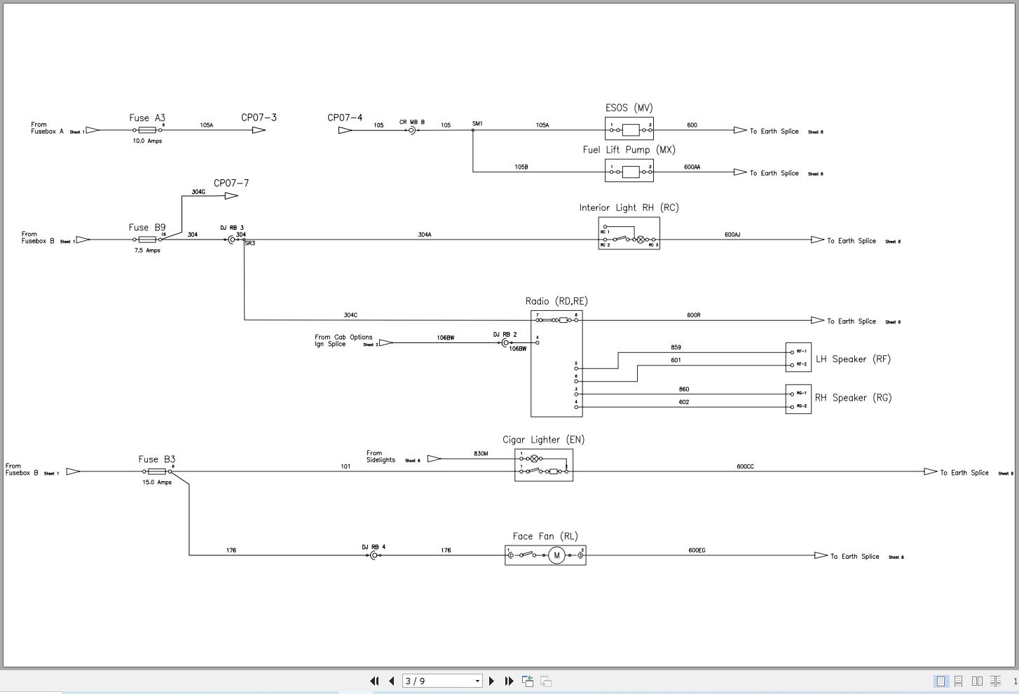
Task: Switch to two-page side-by-side view
Action: tap(977, 681)
